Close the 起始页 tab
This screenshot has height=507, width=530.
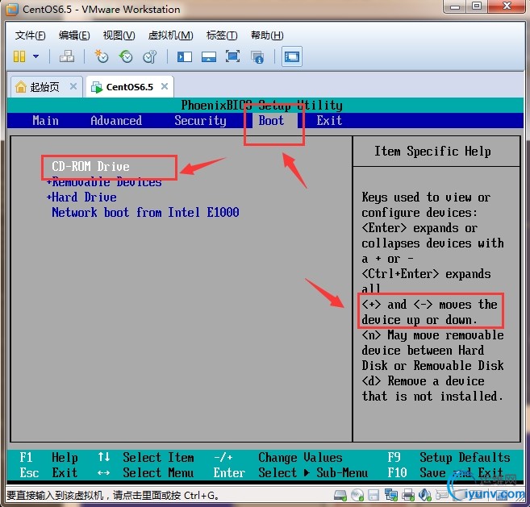tap(73, 86)
